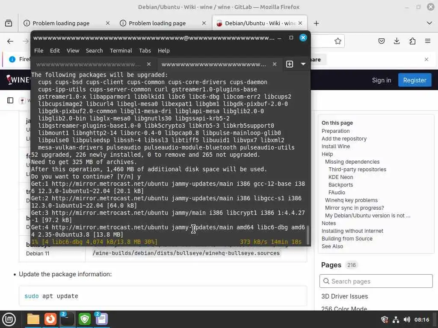438x328 pixels.
Task: Open the terminal tab list dropdown arrow
Action: (x=303, y=64)
